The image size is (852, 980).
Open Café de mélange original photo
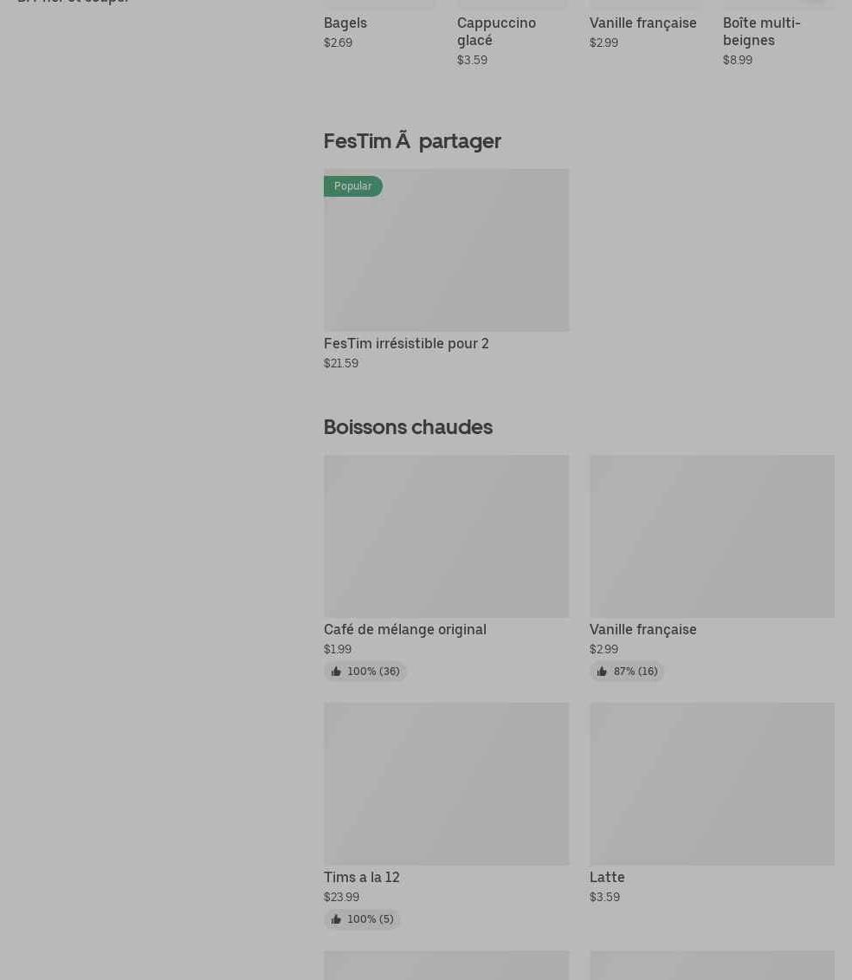[x=446, y=536]
